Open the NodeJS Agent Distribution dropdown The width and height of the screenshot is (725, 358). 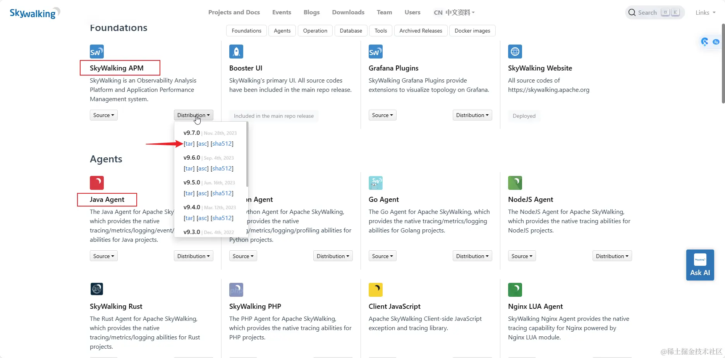pos(612,256)
